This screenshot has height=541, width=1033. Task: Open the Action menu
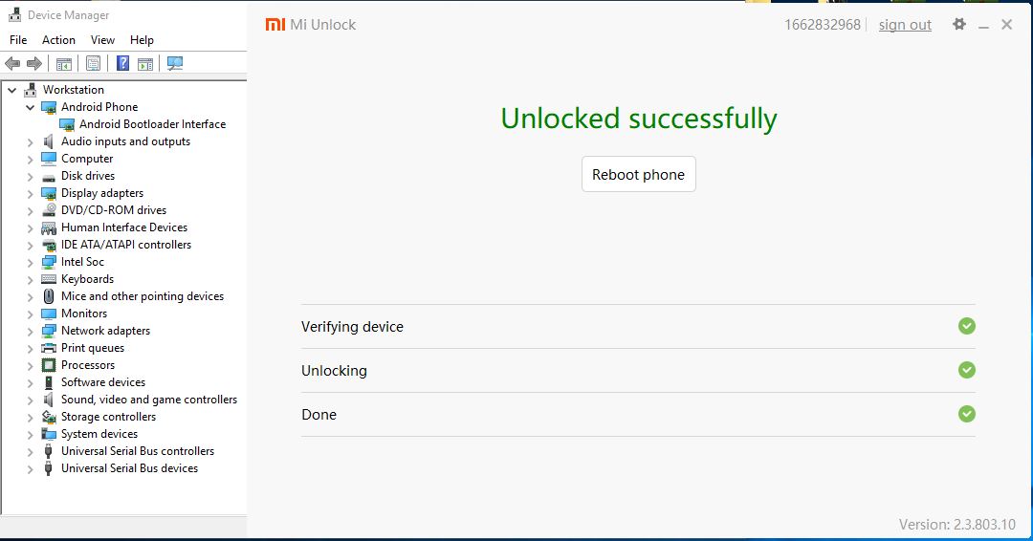[x=58, y=40]
